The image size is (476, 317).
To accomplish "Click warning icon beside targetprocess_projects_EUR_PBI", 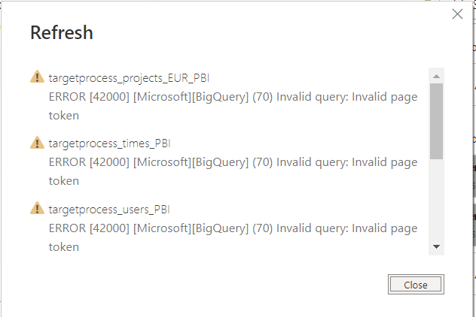I will (x=38, y=77).
